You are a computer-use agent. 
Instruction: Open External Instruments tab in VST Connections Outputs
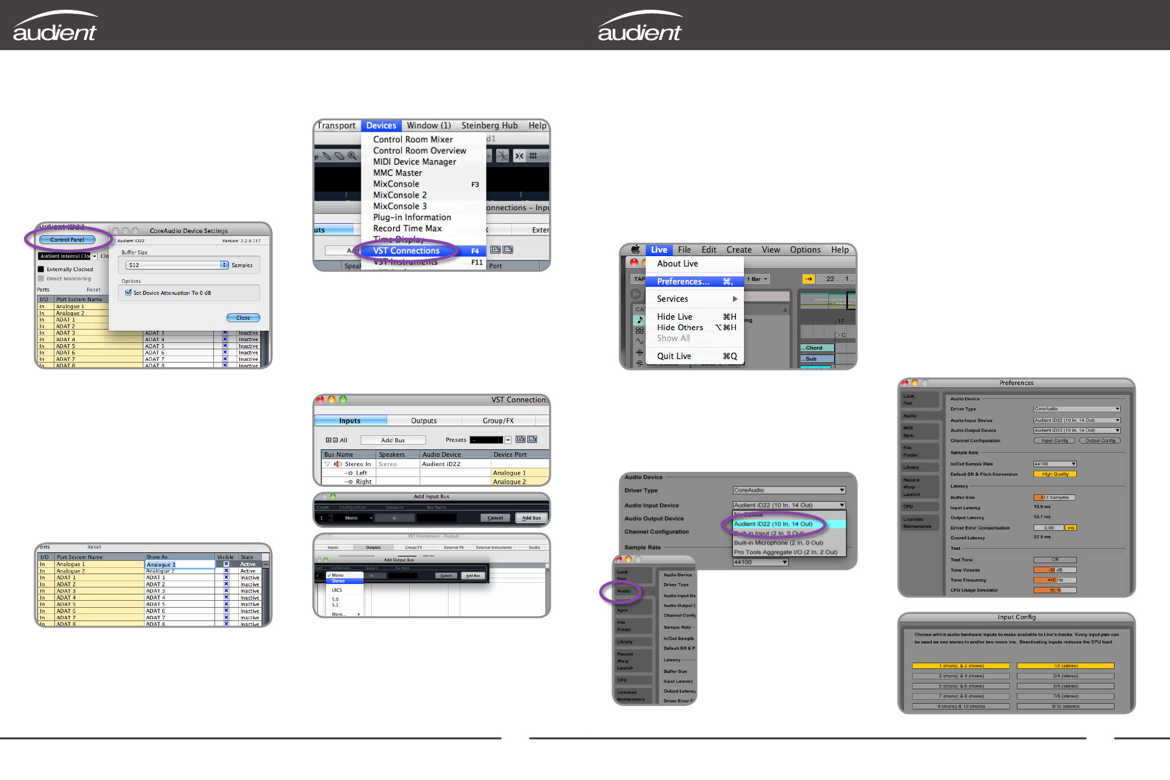tap(494, 547)
